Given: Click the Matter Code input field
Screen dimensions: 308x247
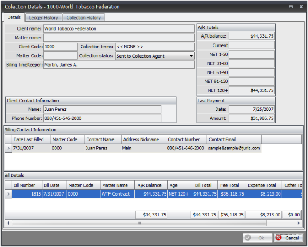Looking at the screenshot, I should coord(60,56).
